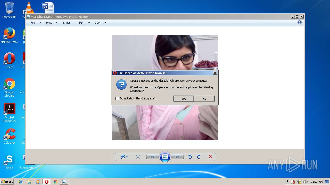
Task: Show hidden tray icons arrow
Action: click(x=287, y=181)
